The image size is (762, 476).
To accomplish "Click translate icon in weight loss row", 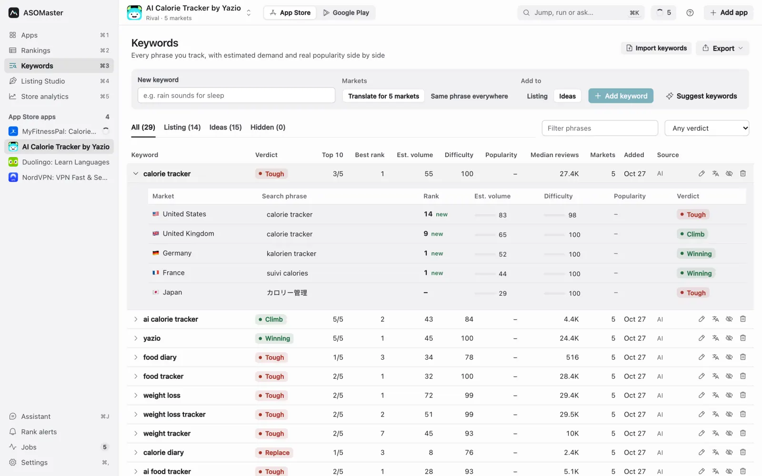I will (715, 395).
